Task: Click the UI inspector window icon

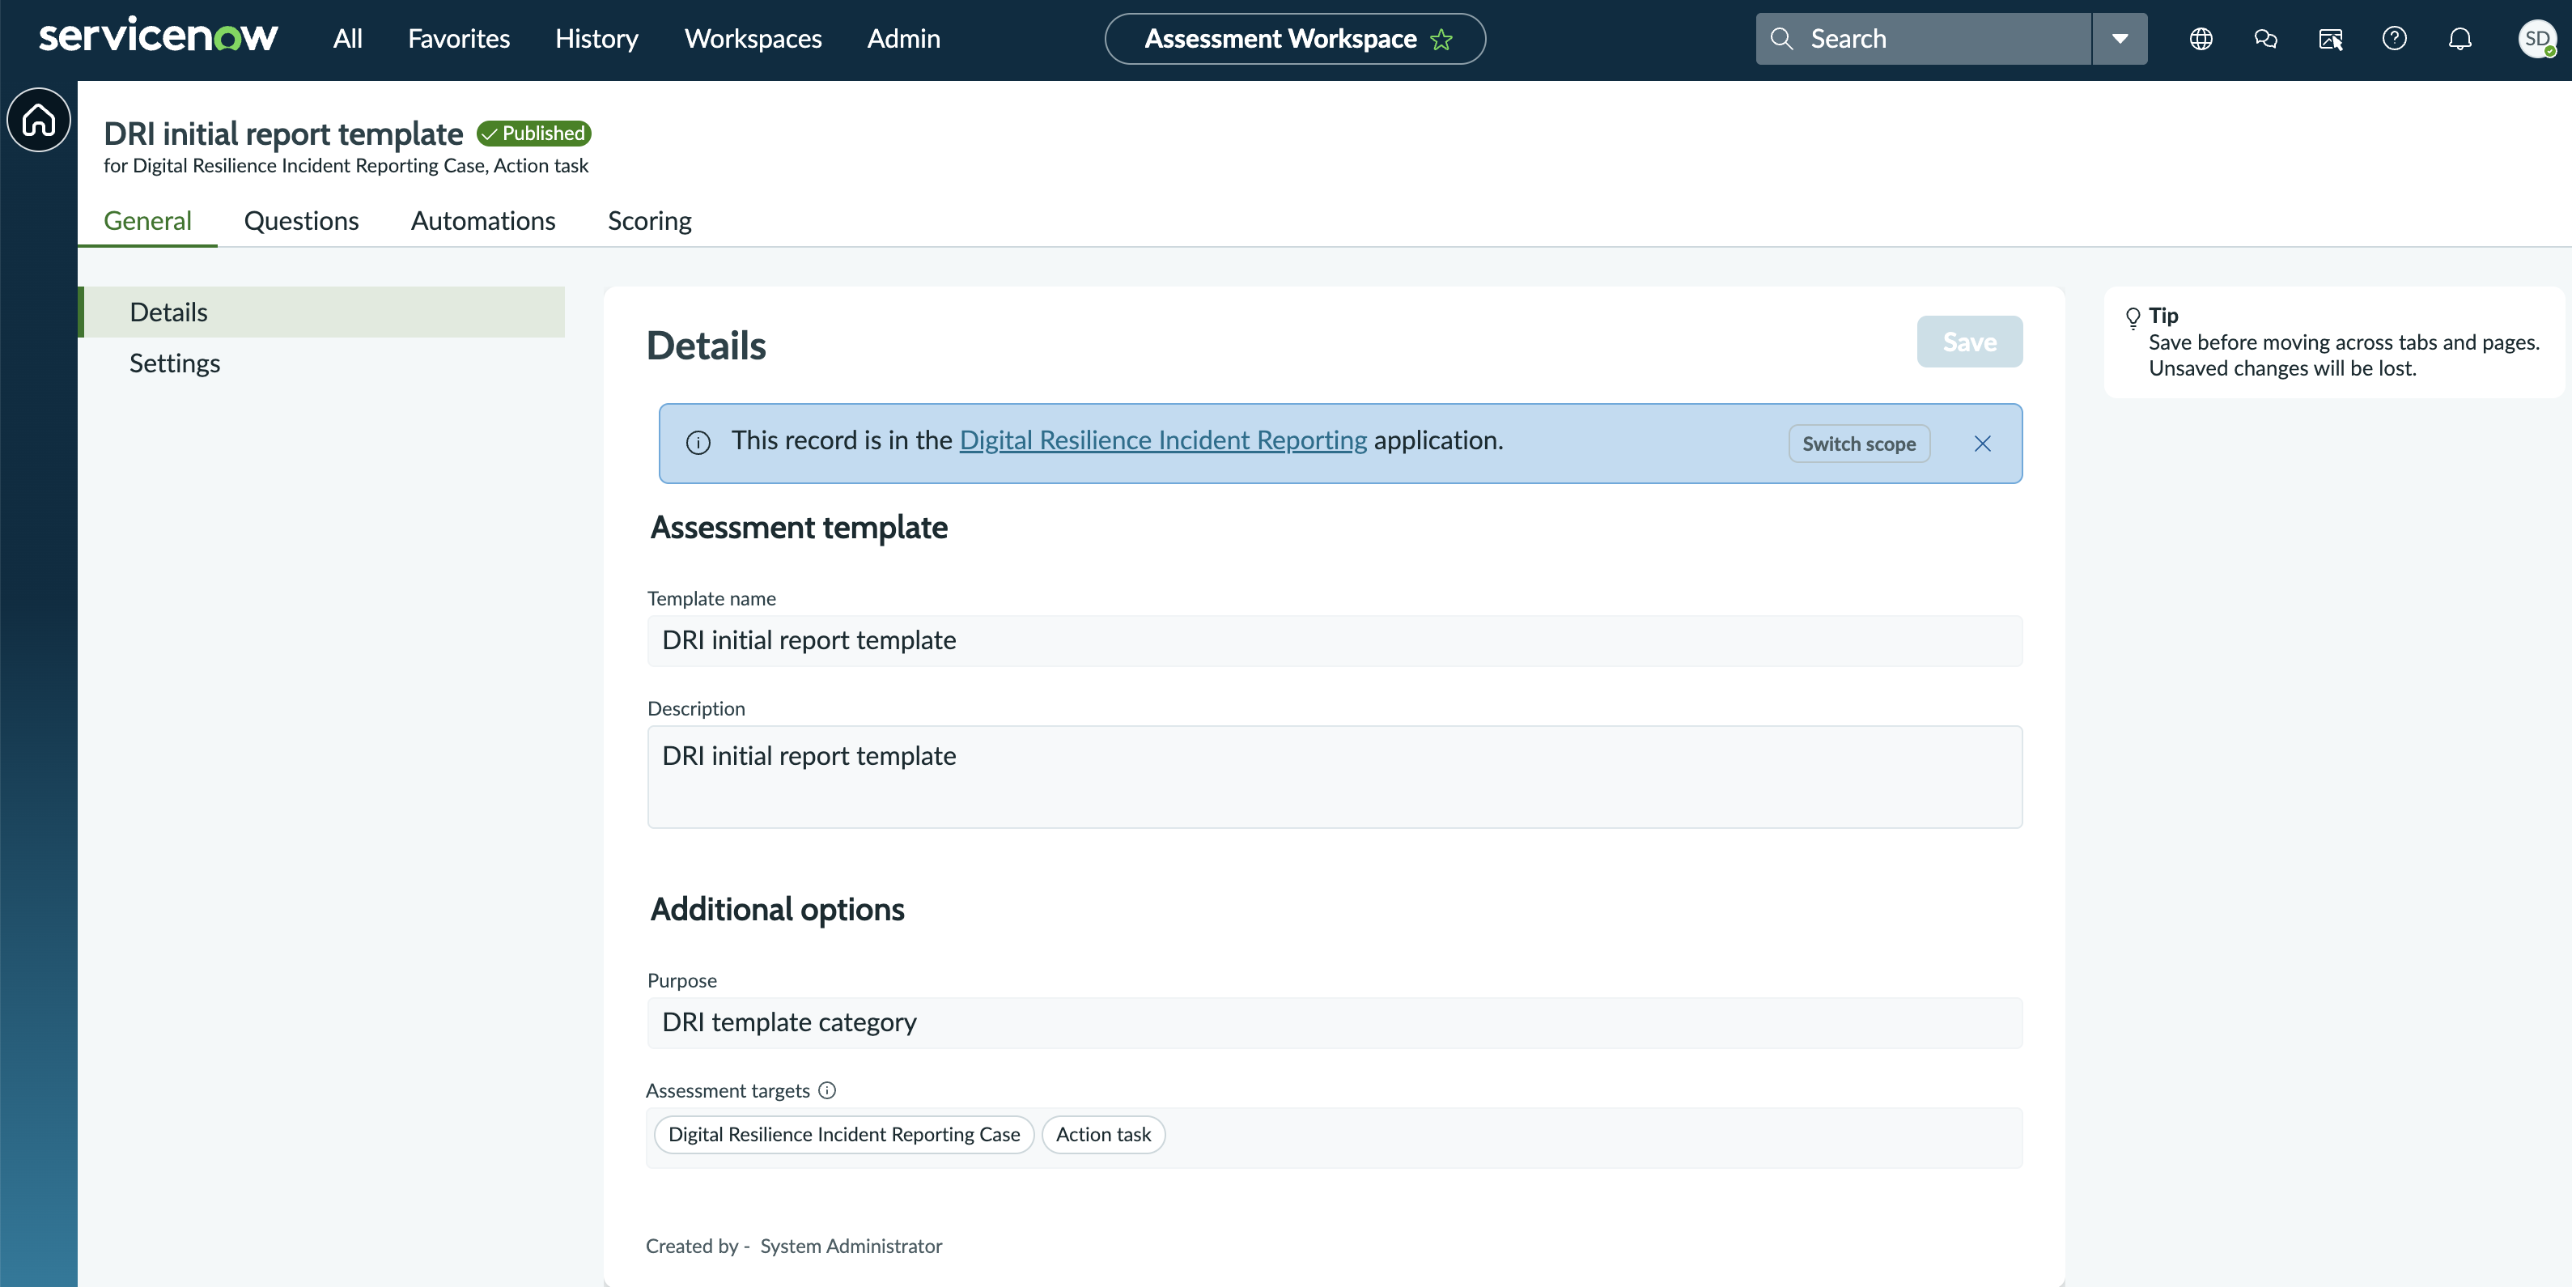Action: (2330, 39)
